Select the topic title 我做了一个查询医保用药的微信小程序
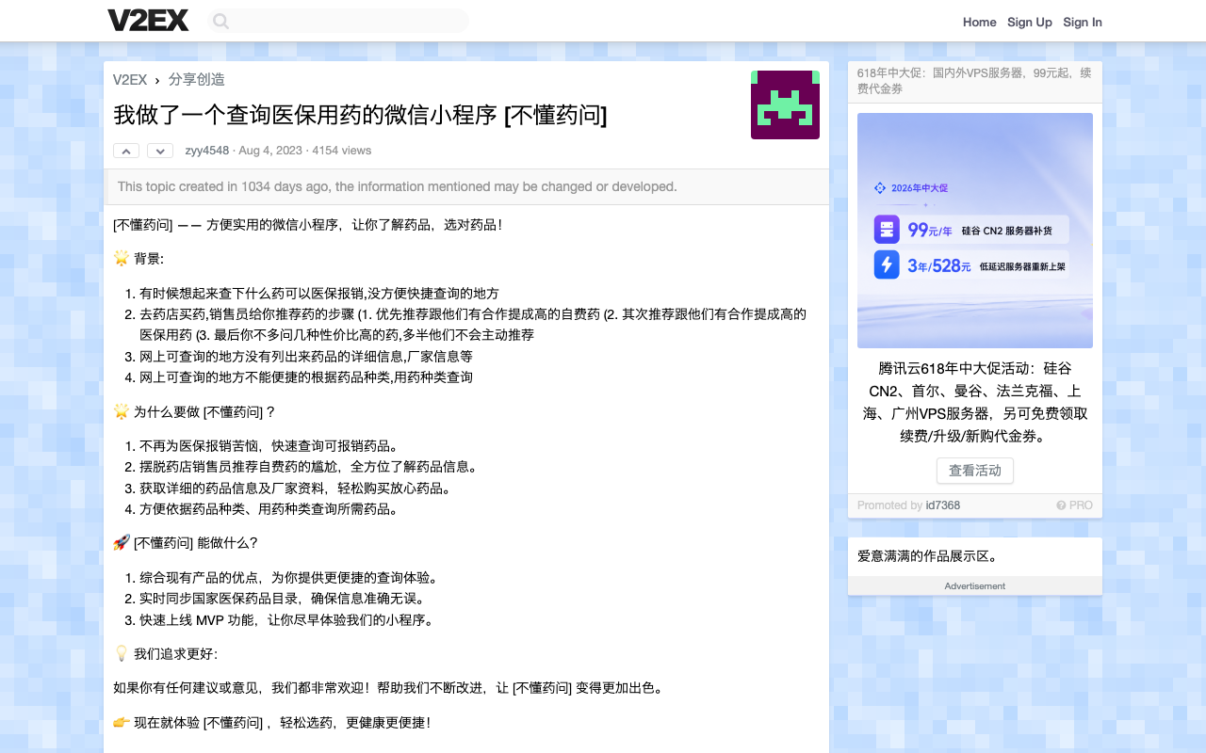1206x753 pixels. (x=360, y=115)
